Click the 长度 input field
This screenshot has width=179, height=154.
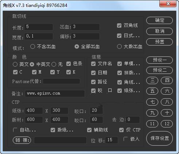39,27
